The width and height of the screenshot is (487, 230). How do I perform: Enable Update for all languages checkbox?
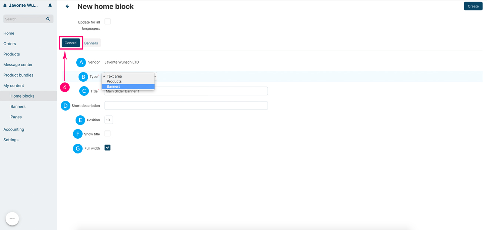tap(107, 22)
